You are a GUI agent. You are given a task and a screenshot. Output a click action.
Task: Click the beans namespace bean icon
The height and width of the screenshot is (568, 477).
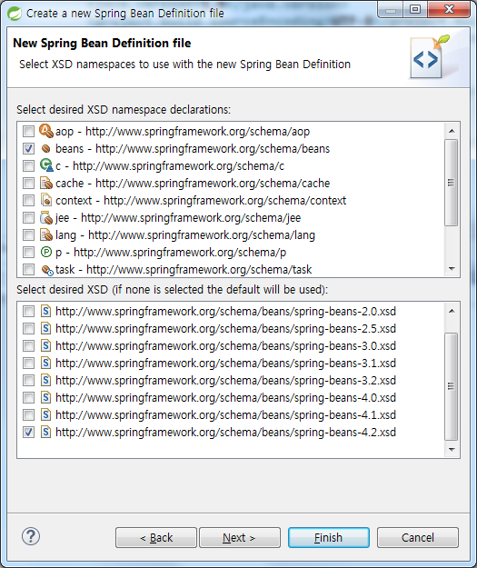(46, 148)
